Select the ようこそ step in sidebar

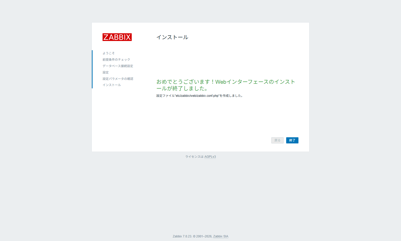point(109,53)
